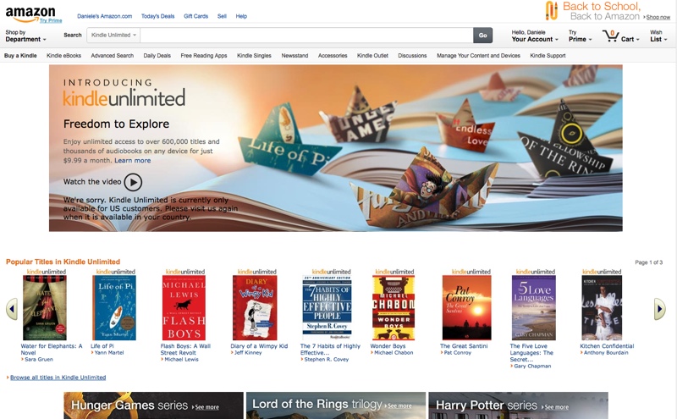
Task: Open the Wish List dropdown
Action: click(658, 36)
